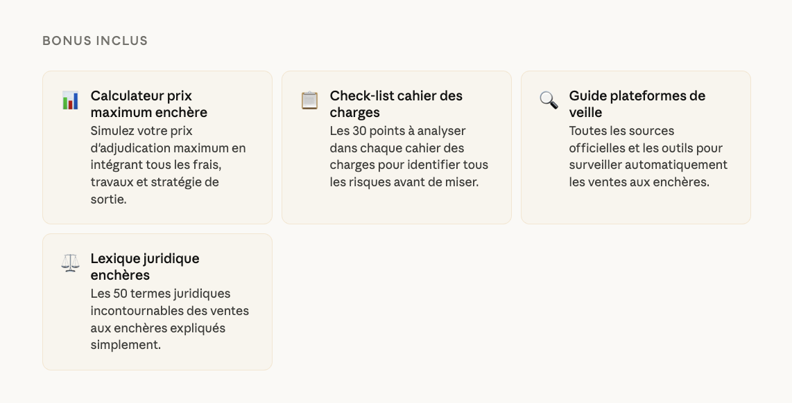792x403 pixels.
Task: Click the 'les risques avant de miser' line
Action: pyautogui.click(x=404, y=183)
